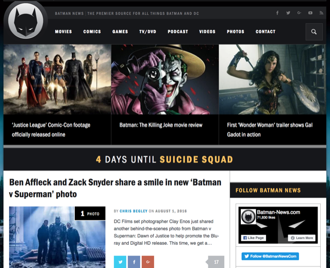Open the Batman v Superman set photo
The width and height of the screenshot is (330, 268).
click(57, 237)
